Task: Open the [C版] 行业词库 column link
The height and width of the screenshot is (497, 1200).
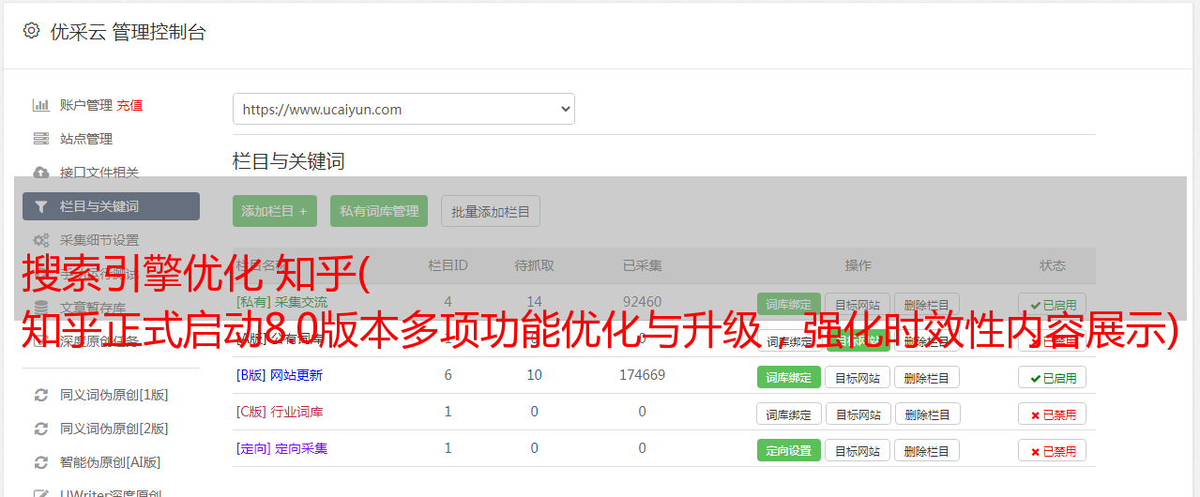Action: 280,412
